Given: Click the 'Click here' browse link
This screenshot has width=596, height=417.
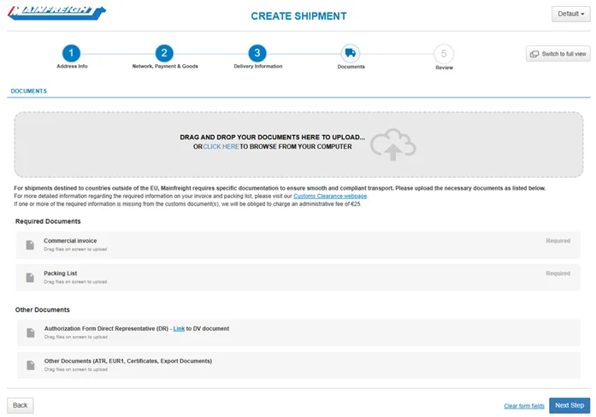Looking at the screenshot, I should coord(221,147).
